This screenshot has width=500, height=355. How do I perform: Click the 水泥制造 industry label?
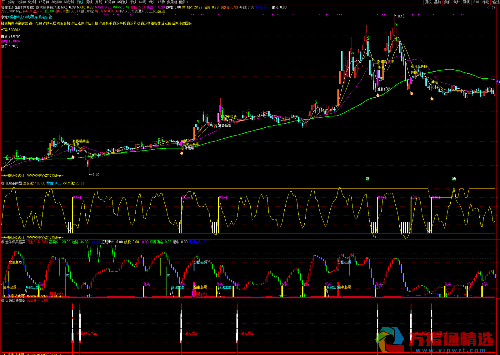159,11
